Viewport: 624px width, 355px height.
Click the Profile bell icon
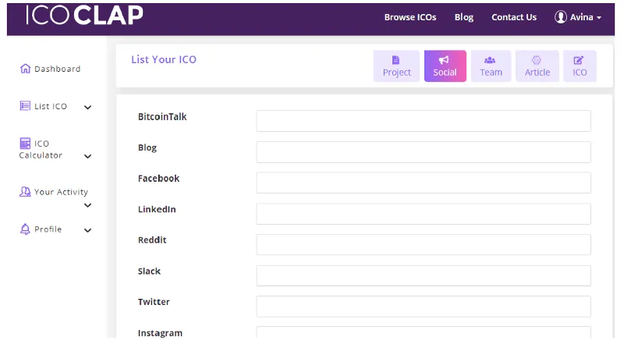tap(25, 229)
